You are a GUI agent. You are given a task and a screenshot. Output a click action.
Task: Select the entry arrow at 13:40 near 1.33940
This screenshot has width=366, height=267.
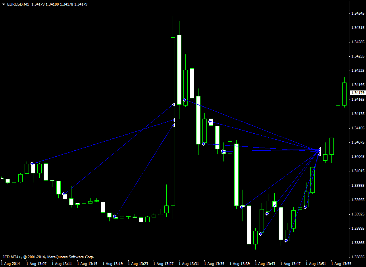(x=242, y=207)
